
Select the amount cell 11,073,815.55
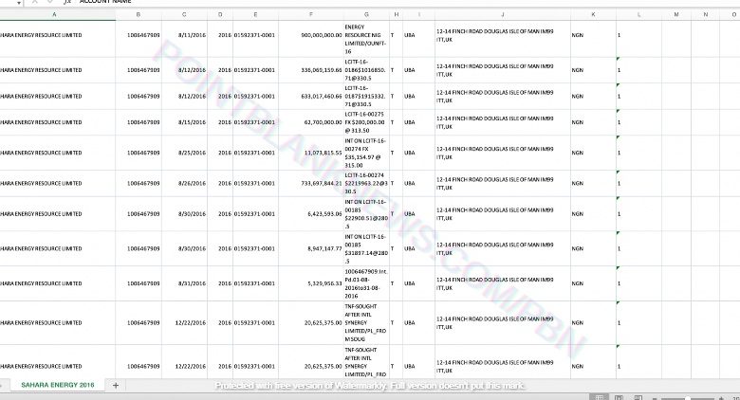310,153
